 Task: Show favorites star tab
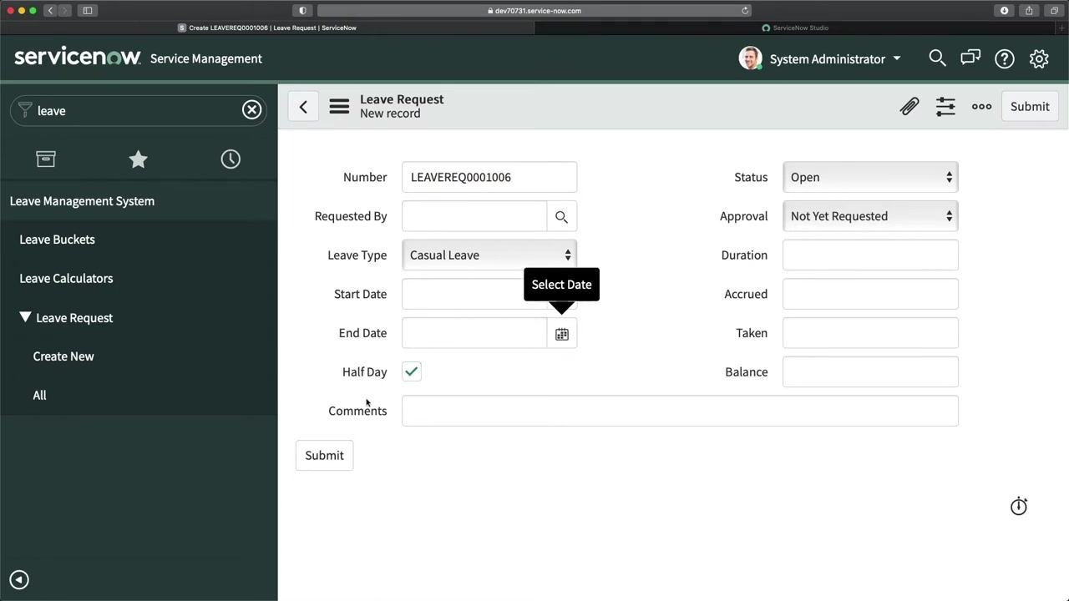[139, 159]
